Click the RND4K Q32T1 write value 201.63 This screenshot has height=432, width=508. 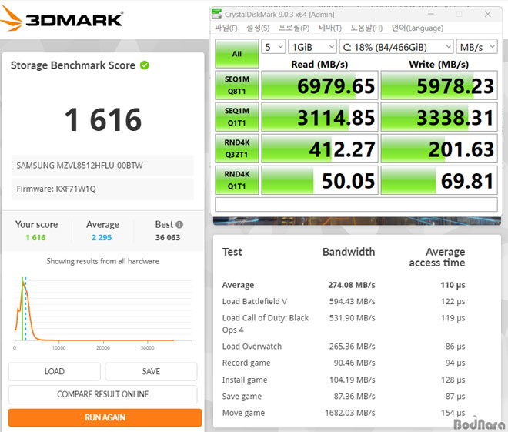click(439, 149)
